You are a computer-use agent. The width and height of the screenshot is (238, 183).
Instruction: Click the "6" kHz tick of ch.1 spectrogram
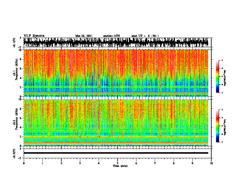(x=21, y=68)
